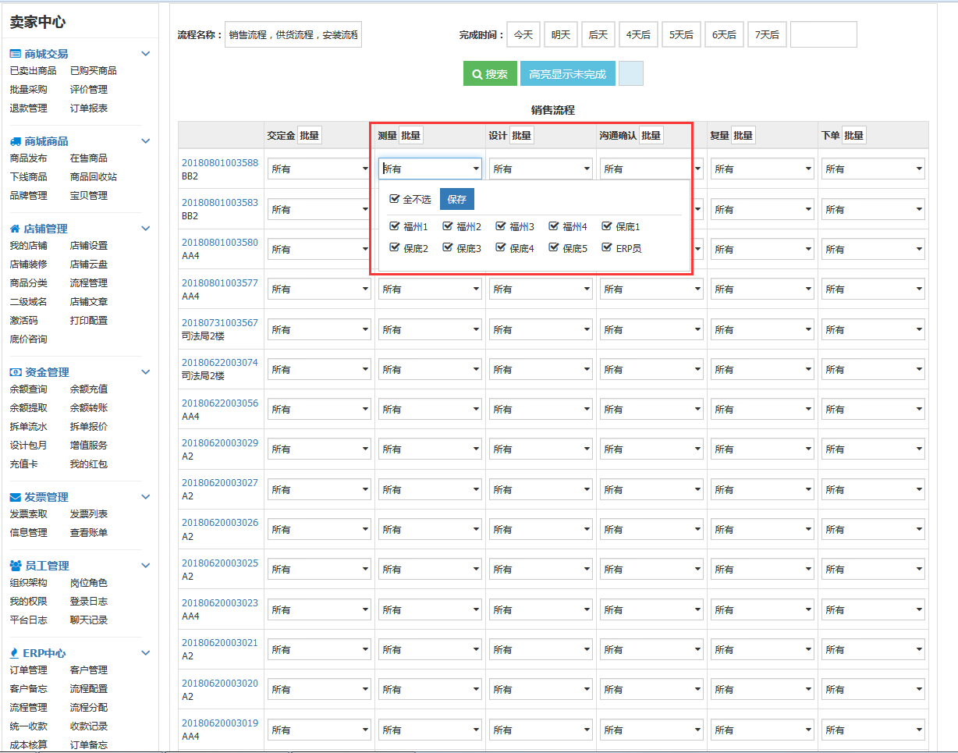The width and height of the screenshot is (958, 753).
Task: Click the 员工管理 users icon
Action: [15, 566]
